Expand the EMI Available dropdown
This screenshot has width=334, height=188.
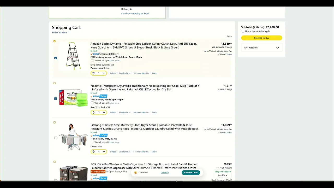262,48
